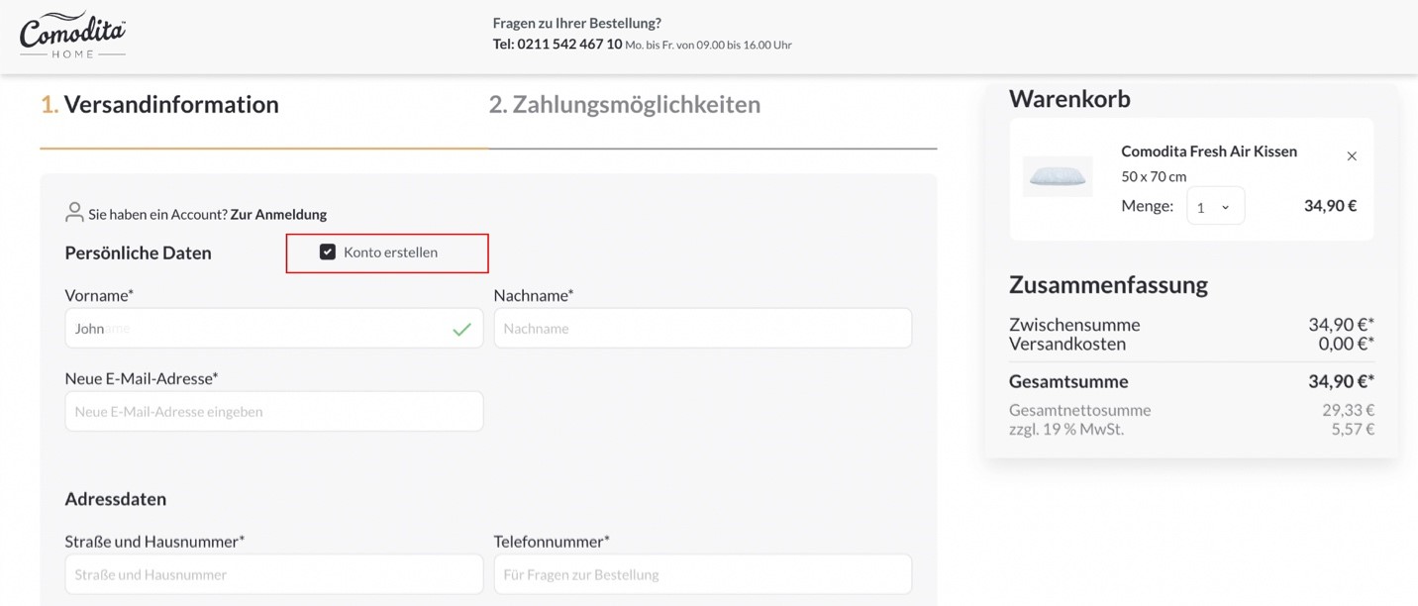Switch to Zahlungsmöglichkeiten step tab

click(x=624, y=105)
